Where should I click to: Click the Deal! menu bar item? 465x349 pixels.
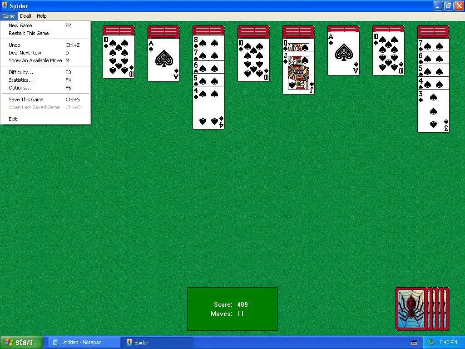pos(25,16)
